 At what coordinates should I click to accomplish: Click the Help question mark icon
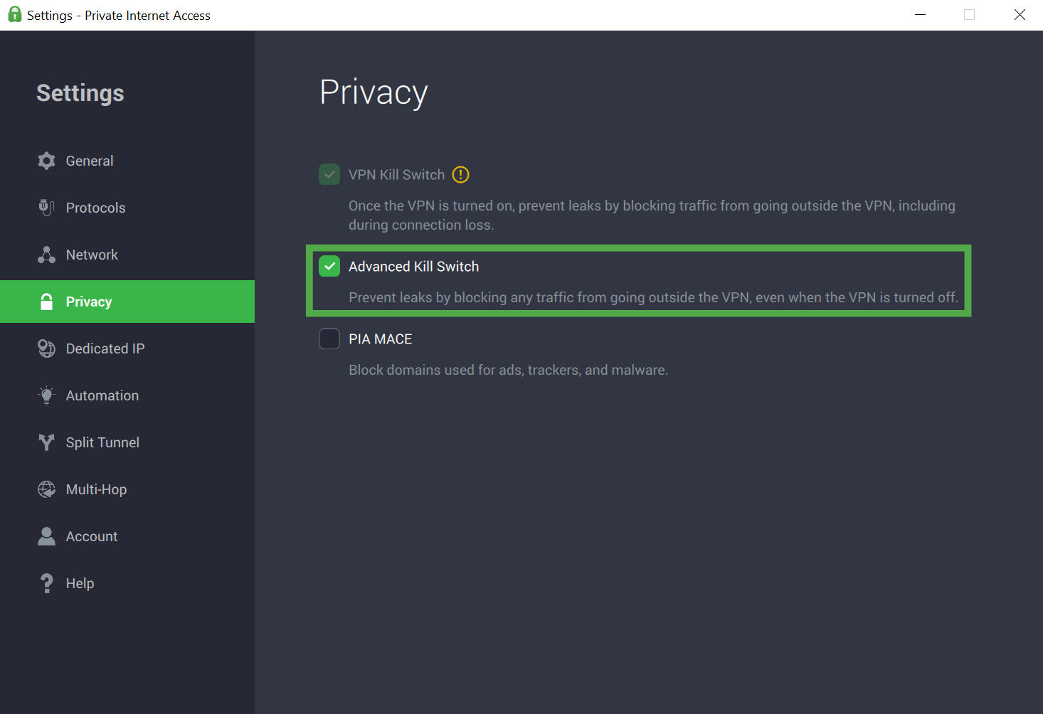tap(46, 583)
